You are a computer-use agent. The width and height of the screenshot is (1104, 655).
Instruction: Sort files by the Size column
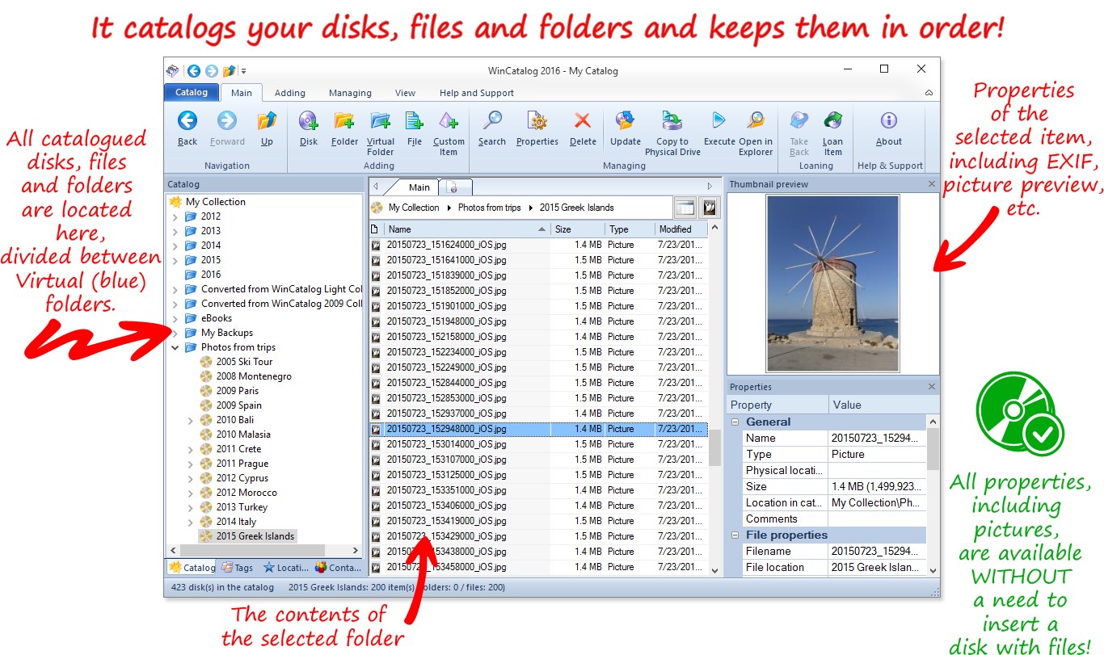click(578, 229)
